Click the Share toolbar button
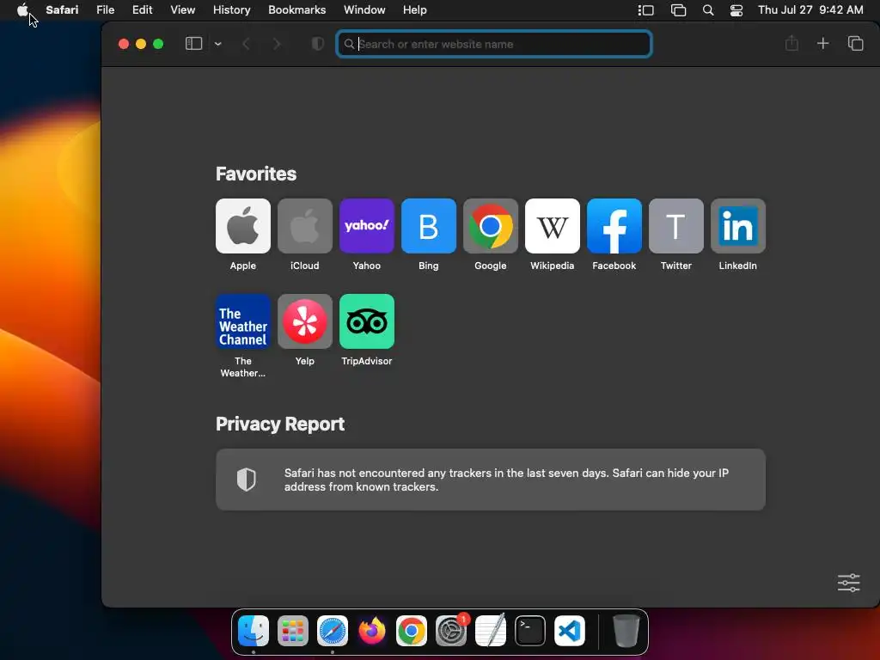The image size is (880, 660). pyautogui.click(x=791, y=43)
